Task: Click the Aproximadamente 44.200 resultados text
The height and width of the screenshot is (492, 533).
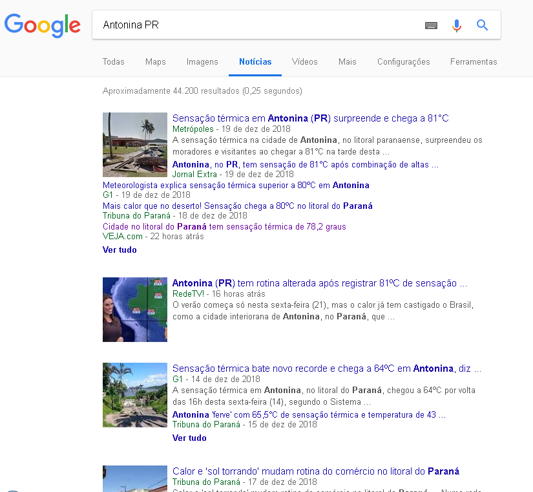Action: click(202, 91)
